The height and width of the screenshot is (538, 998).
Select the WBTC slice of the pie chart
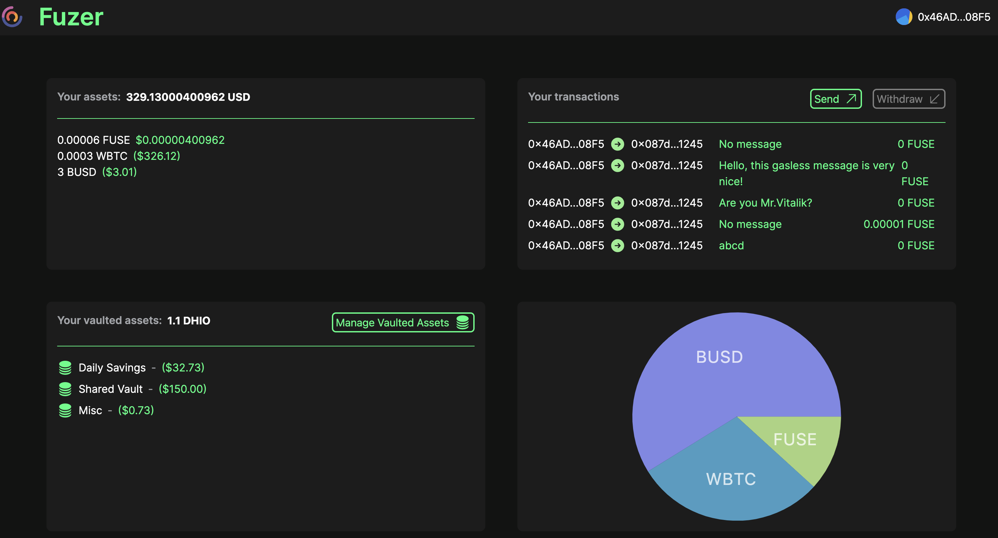tap(731, 479)
